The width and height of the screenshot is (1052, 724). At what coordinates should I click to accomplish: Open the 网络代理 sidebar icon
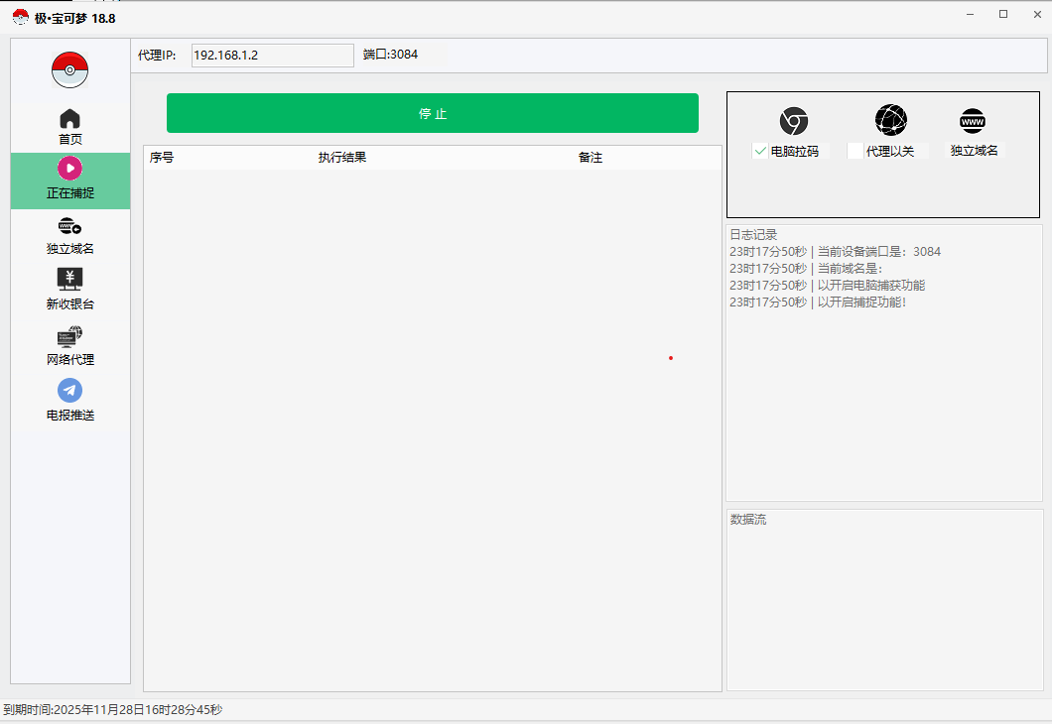pos(69,336)
